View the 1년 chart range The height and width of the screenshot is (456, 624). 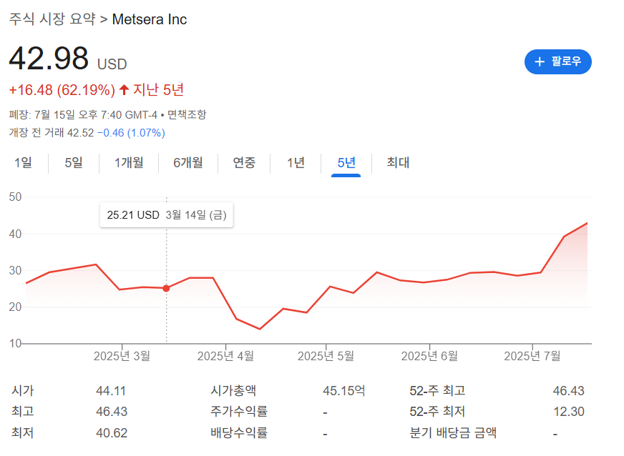point(296,162)
